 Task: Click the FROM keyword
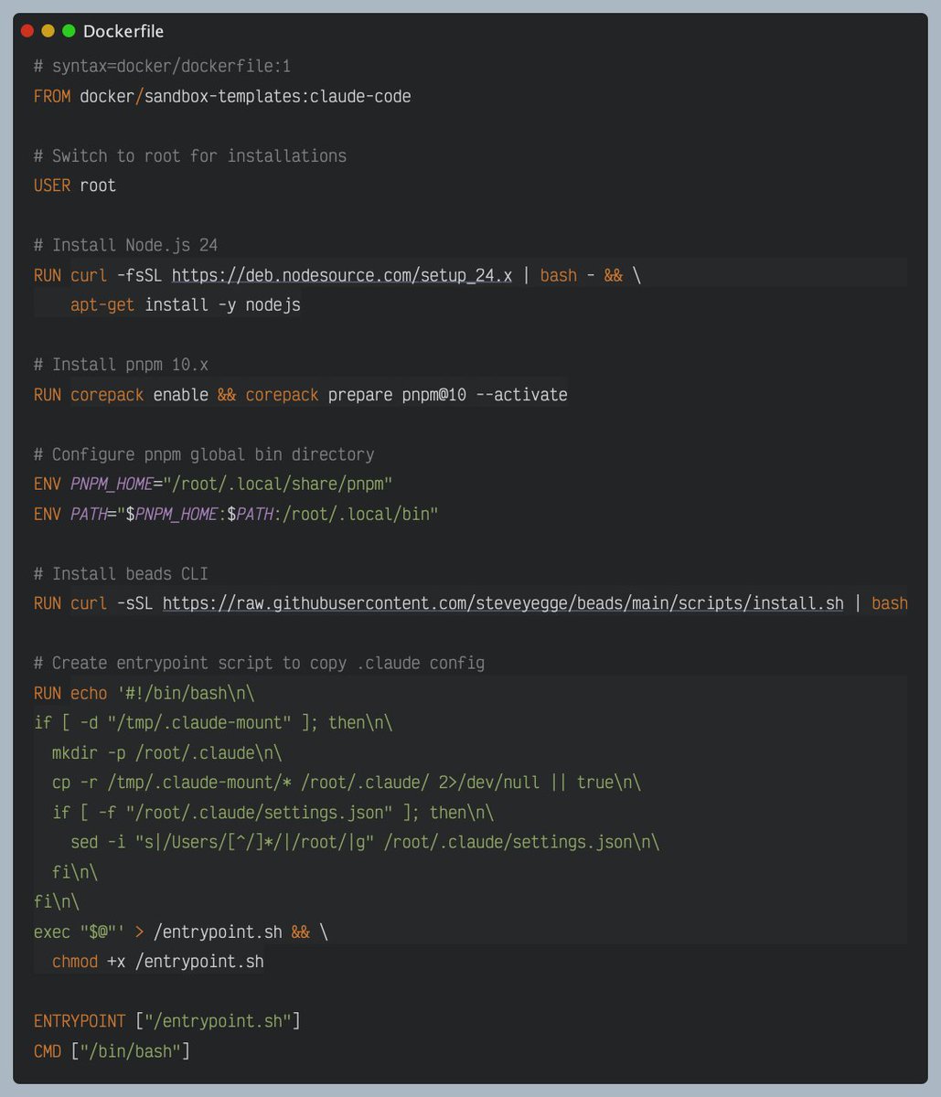click(52, 96)
